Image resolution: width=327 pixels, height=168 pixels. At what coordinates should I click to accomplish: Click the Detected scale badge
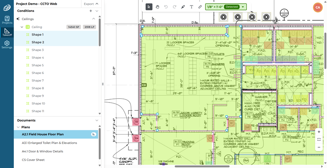(232, 7)
